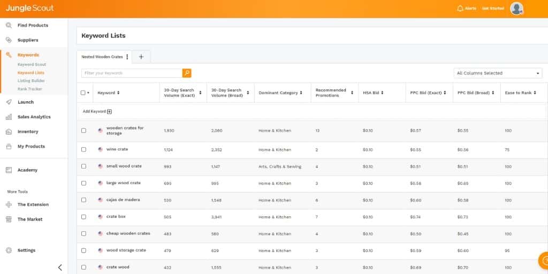Open Listing Builder submenu item
Image resolution: width=548 pixels, height=274 pixels.
click(31, 81)
